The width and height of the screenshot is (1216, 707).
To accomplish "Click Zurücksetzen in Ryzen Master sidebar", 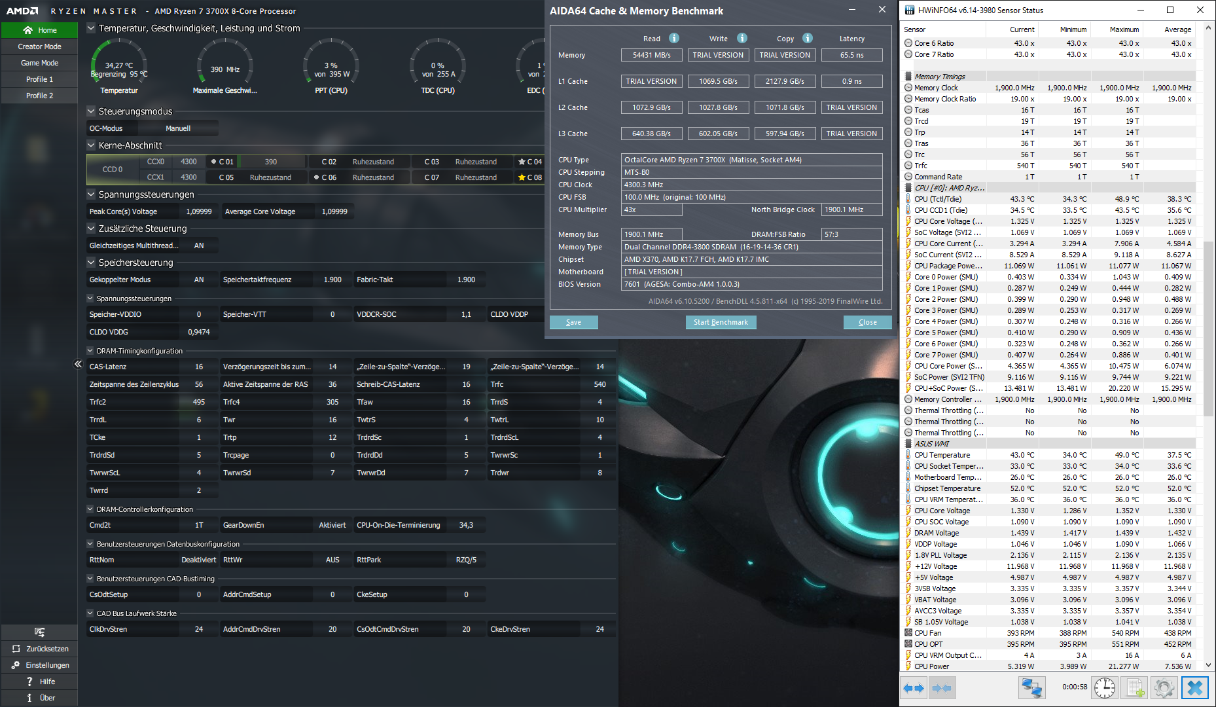I will (x=40, y=649).
